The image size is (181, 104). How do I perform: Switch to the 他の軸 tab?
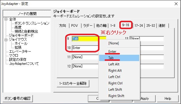click(x=101, y=26)
